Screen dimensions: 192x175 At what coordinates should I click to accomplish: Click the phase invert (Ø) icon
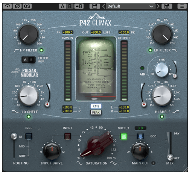pos(17,6)
